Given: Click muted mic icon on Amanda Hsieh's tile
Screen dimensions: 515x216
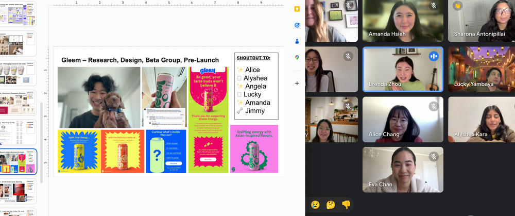Looking at the screenshot, I should point(434,6).
